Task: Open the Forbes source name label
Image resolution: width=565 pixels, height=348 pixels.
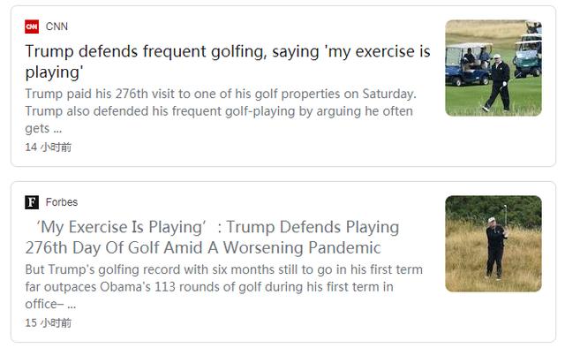Action: click(62, 202)
